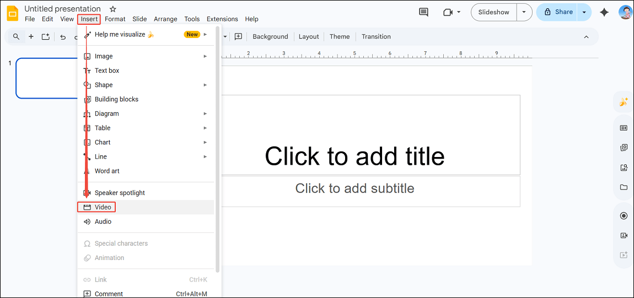Click the add comment toolbar icon
Viewport: 634px width, 298px height.
(x=239, y=37)
